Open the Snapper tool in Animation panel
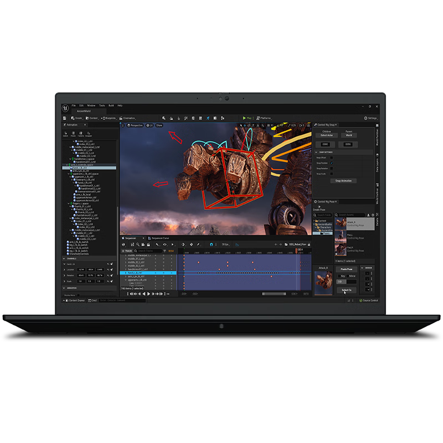Viewport: 443px width, 443px height. pos(89,134)
